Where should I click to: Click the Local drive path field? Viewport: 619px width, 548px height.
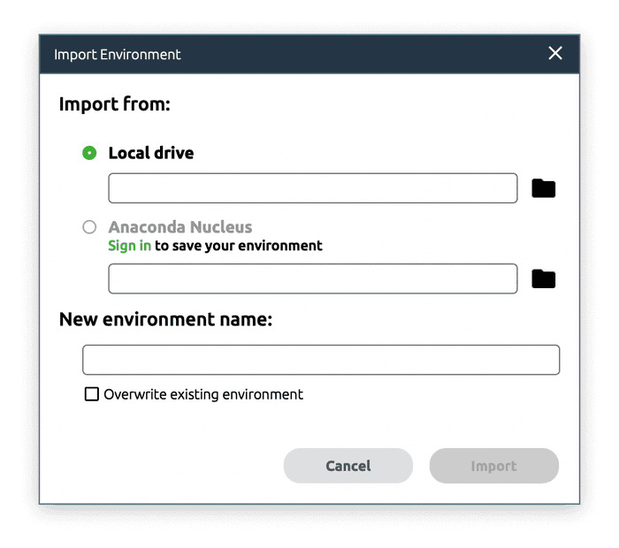pyautogui.click(x=312, y=188)
